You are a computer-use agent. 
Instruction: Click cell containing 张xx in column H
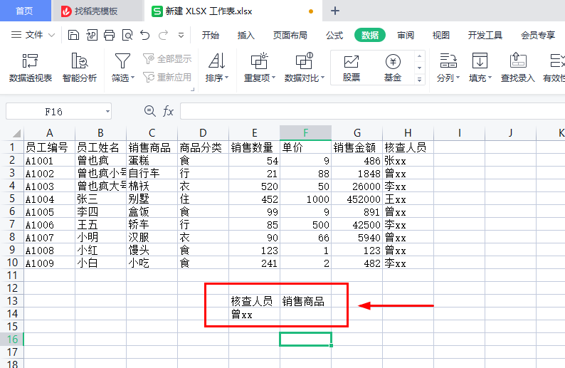tap(408, 160)
